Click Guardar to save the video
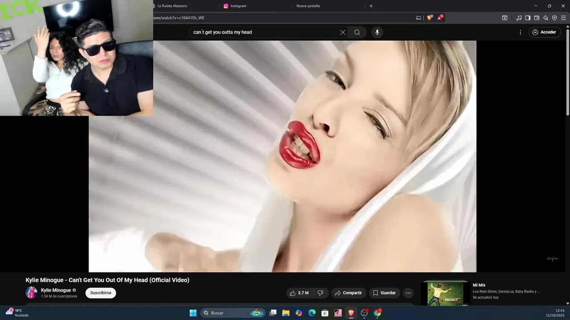570x320 pixels. pos(384,293)
